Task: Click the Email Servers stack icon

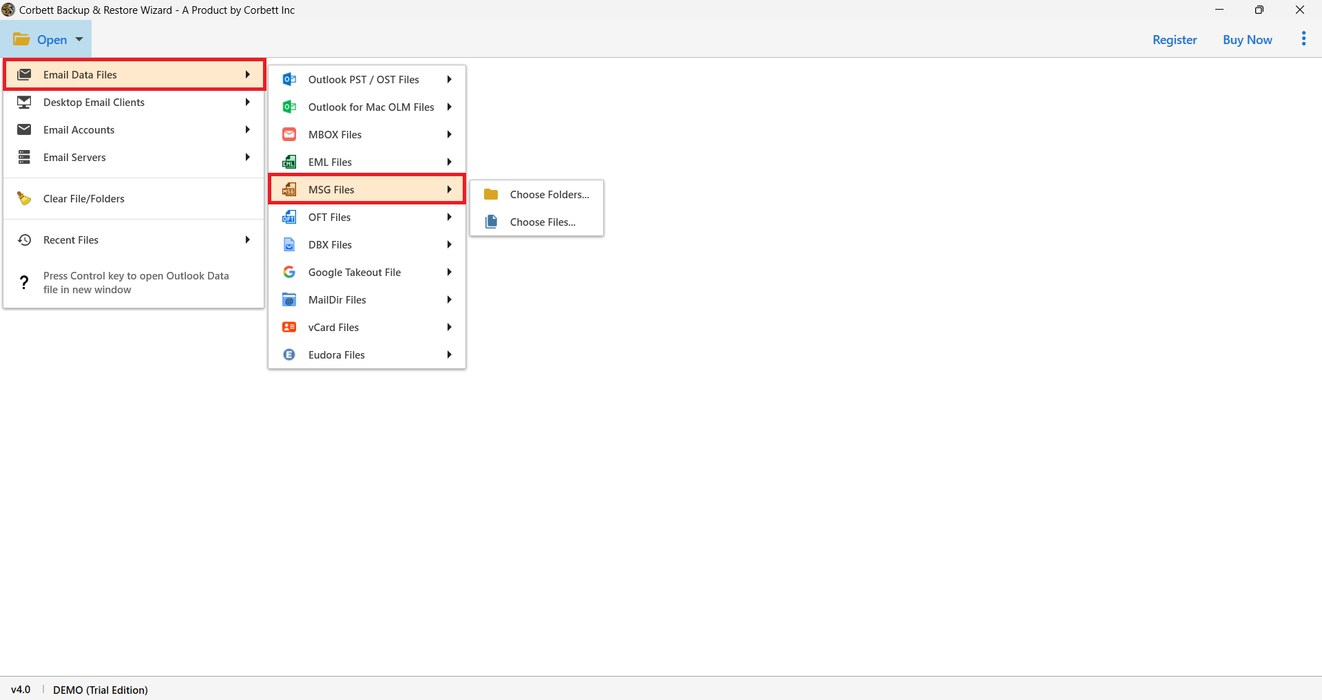Action: (24, 157)
